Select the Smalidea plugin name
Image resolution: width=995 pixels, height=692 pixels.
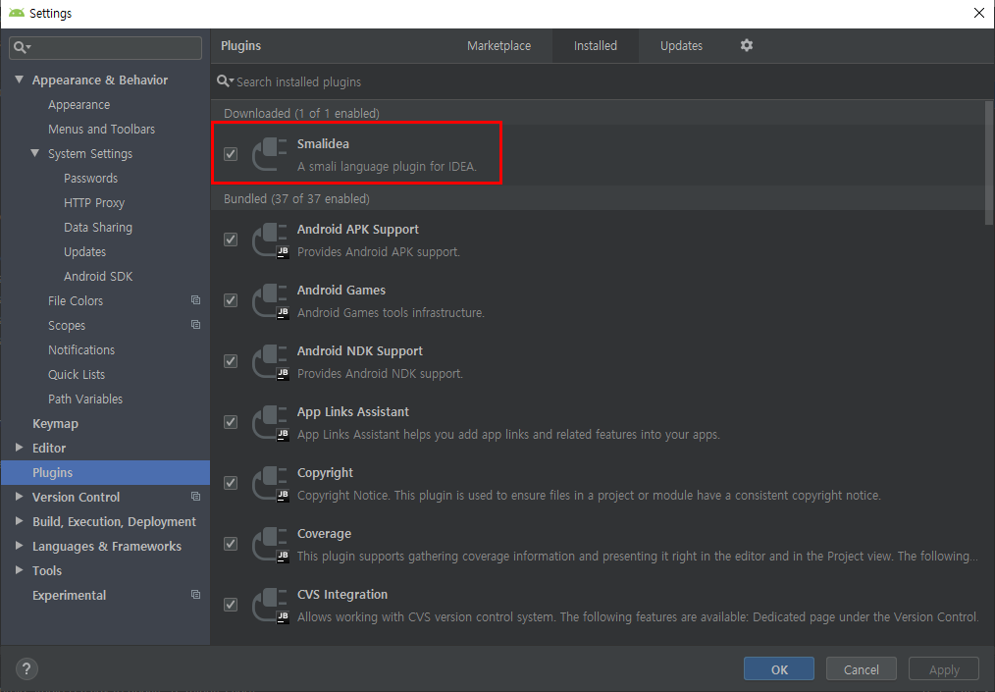tap(323, 143)
